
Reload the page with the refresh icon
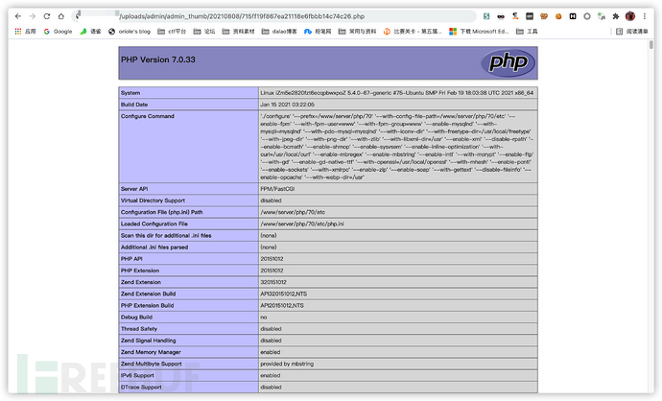coord(47,16)
